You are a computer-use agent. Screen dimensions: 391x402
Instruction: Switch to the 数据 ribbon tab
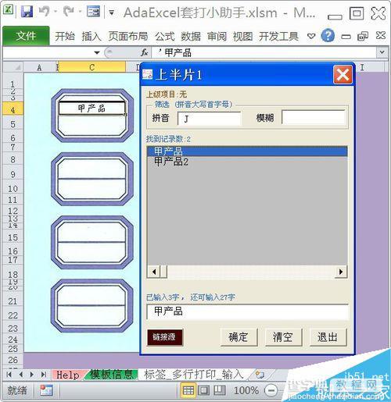click(x=191, y=36)
